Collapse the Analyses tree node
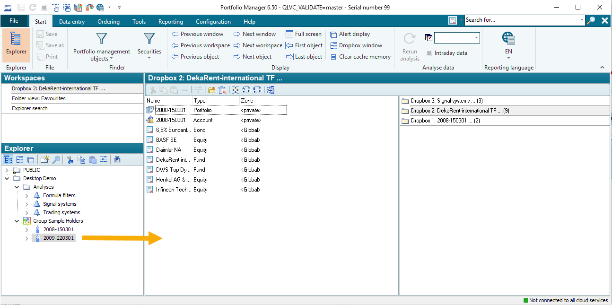Screen dimensions: 612x305 (17, 187)
